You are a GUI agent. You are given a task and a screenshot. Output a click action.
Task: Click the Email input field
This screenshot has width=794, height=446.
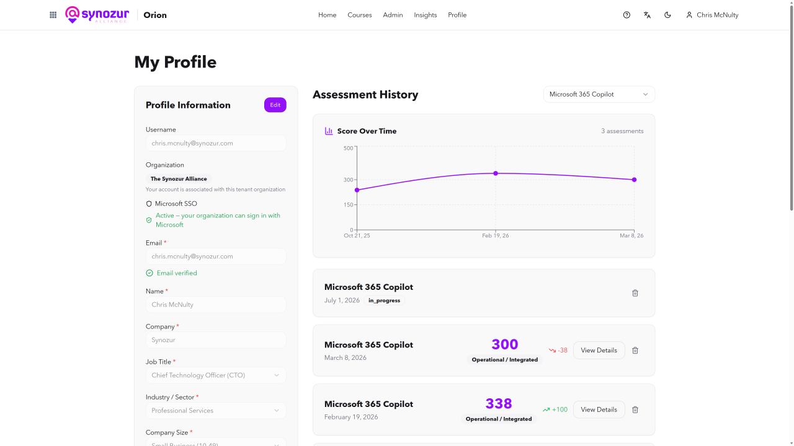click(216, 256)
